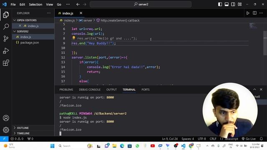This screenshot has height=150, width=267.
Task: Open errors and warnings count in status bar
Action: tap(17, 139)
